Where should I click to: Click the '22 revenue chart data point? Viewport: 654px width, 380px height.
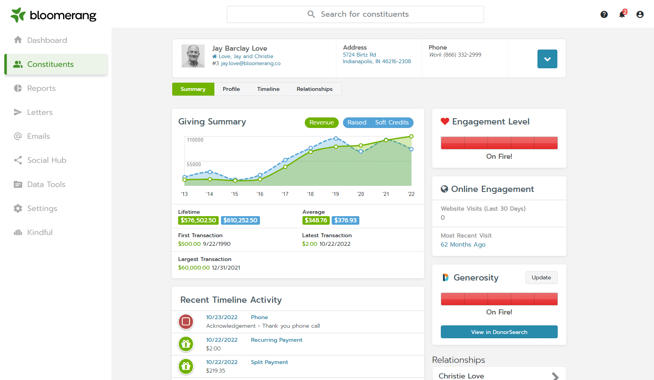point(411,137)
